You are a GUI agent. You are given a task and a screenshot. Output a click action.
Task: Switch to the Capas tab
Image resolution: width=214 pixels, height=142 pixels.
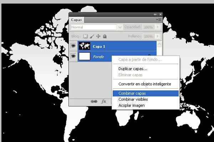[76, 20]
